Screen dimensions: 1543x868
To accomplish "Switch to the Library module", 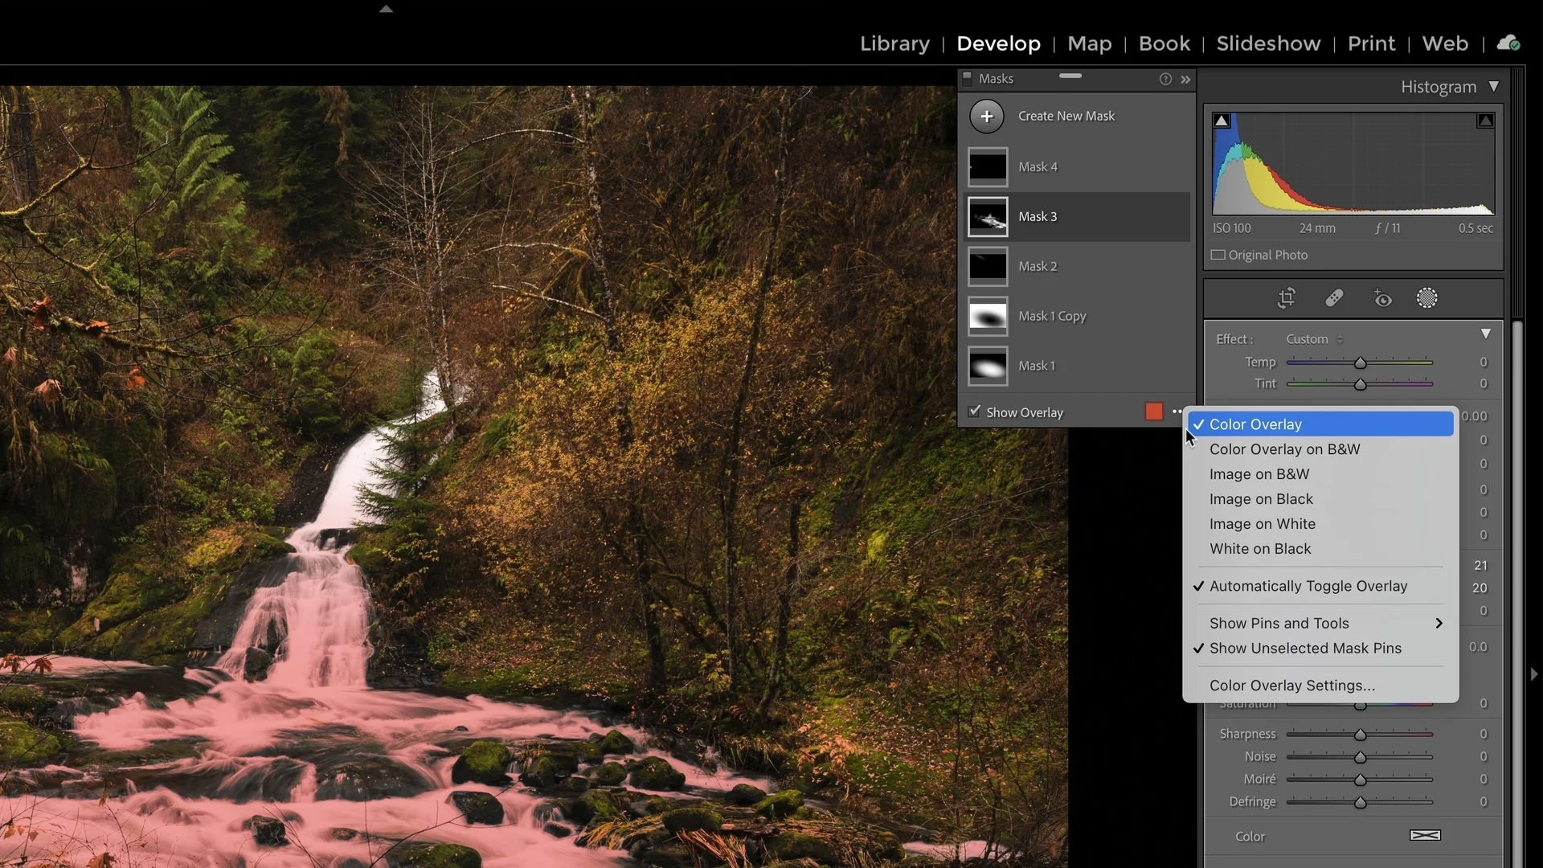I will coord(894,43).
